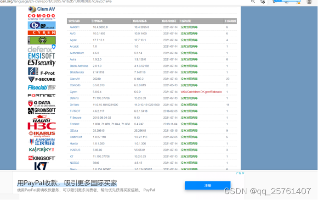
Task: Click the EMSISOFT logo
Action: click(x=41, y=56)
